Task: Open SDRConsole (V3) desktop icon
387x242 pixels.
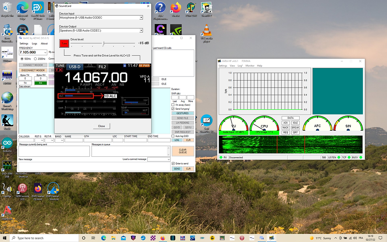Action: click(x=23, y=192)
